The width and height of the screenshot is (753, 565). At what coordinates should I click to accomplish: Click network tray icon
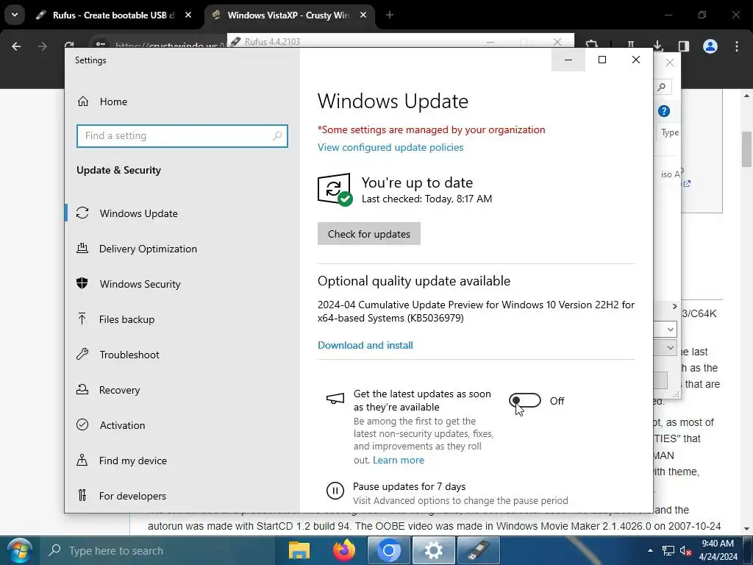(668, 551)
